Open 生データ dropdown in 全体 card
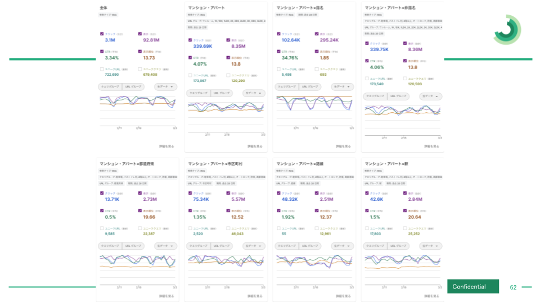540x303 pixels. coord(165,87)
